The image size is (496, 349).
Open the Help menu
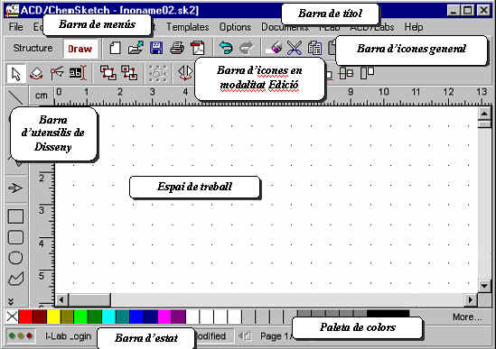click(x=414, y=27)
